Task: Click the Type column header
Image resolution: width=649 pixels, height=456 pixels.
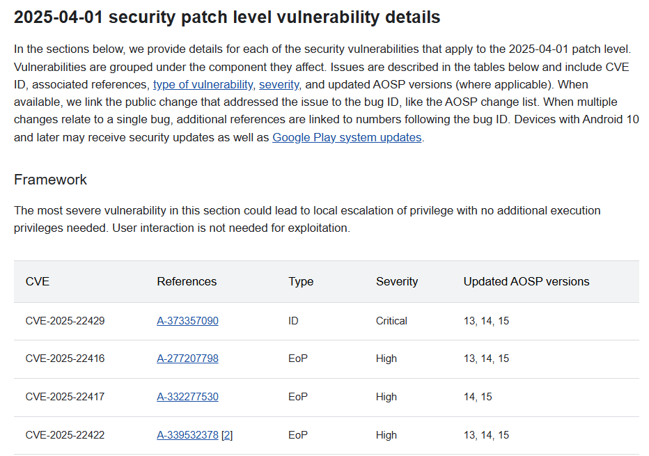Action: point(301,282)
